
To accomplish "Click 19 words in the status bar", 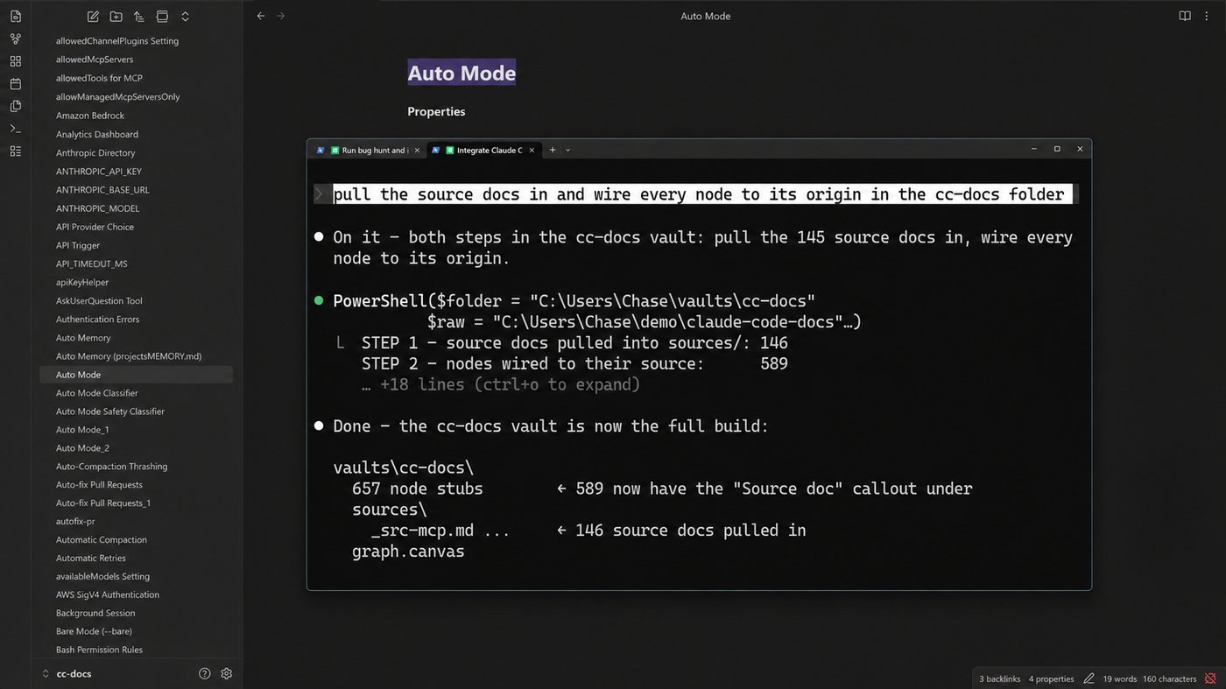I will tap(1119, 678).
